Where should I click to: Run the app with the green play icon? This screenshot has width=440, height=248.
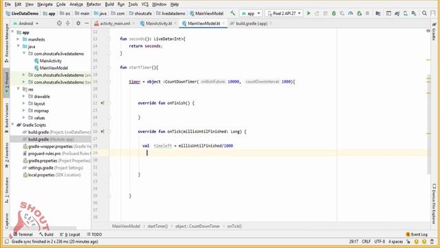(309, 13)
